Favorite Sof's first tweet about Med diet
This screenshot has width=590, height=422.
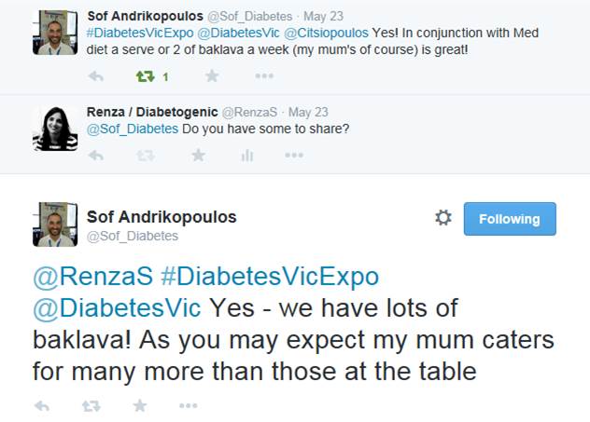click(x=211, y=76)
